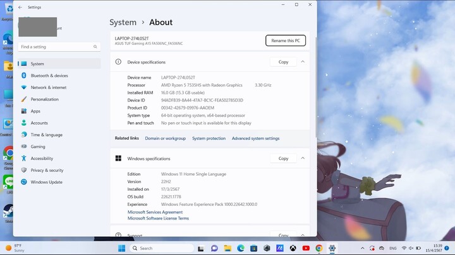Click the Windows logo beside Windows specifications
Screen dimensions: 455x255
(118, 158)
